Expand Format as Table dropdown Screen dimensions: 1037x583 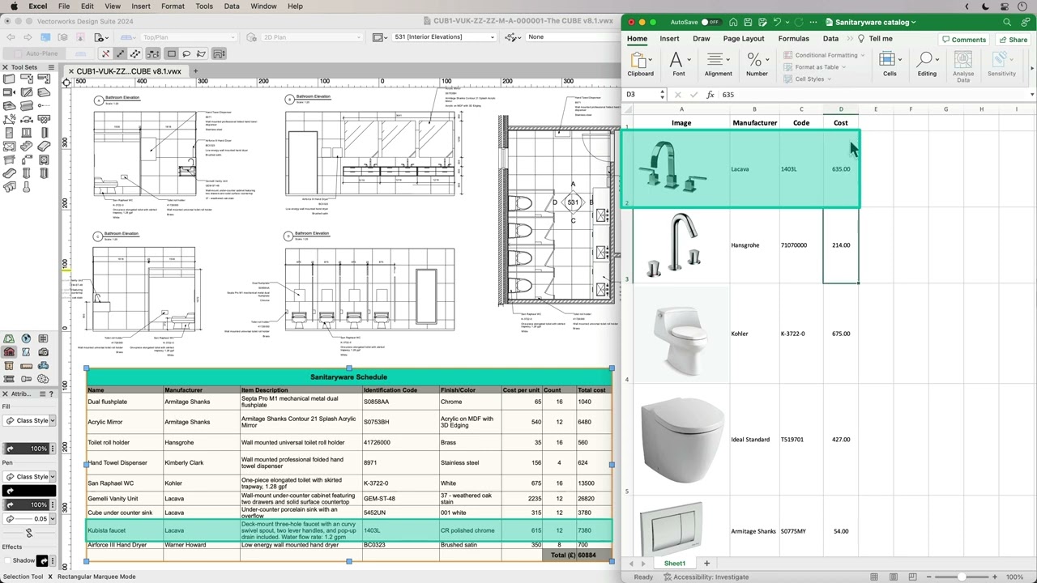coord(816,67)
